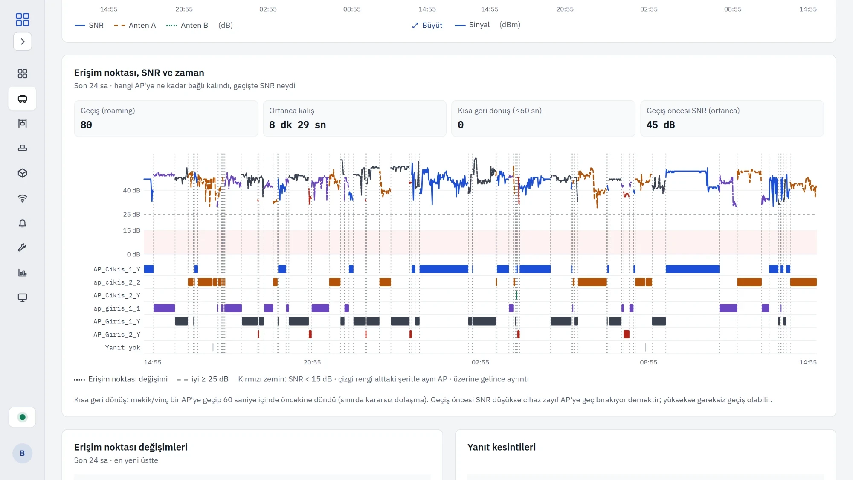Click the green status indicator button
Viewport: 853px width, 480px height.
22,417
